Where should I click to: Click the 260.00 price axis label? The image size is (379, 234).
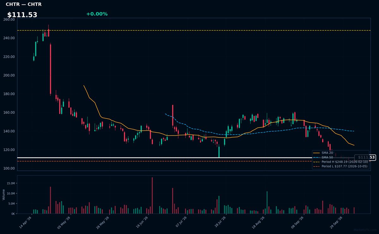click(x=9, y=20)
